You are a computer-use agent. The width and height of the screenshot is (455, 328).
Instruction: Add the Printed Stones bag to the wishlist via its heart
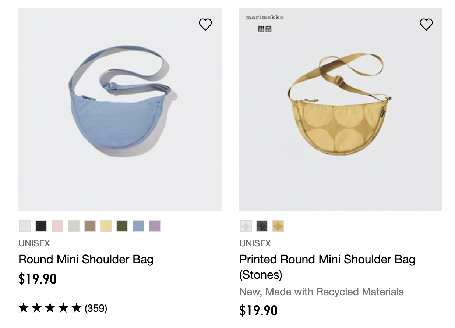pyautogui.click(x=426, y=25)
